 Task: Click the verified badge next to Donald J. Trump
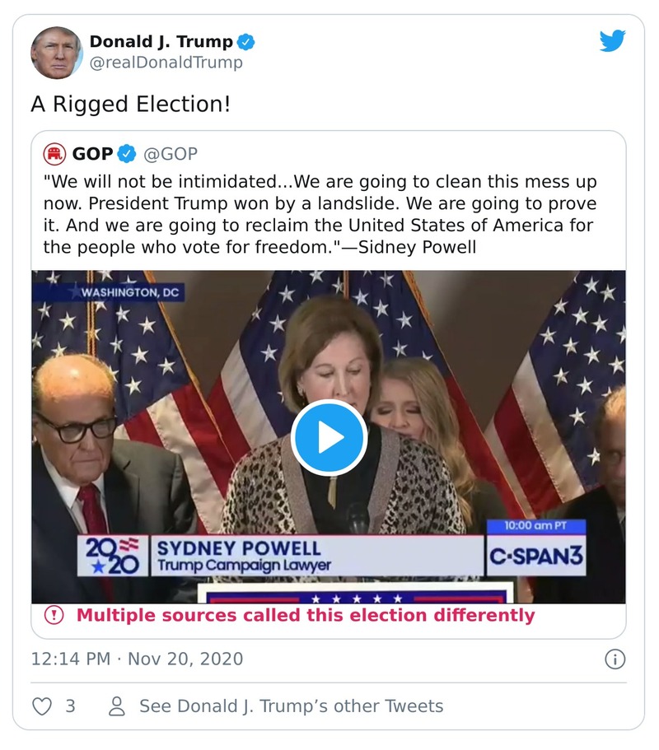tap(245, 41)
